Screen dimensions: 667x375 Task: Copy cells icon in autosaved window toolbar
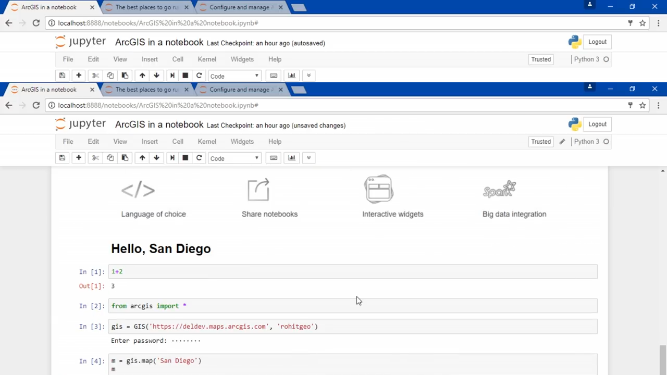coord(110,76)
